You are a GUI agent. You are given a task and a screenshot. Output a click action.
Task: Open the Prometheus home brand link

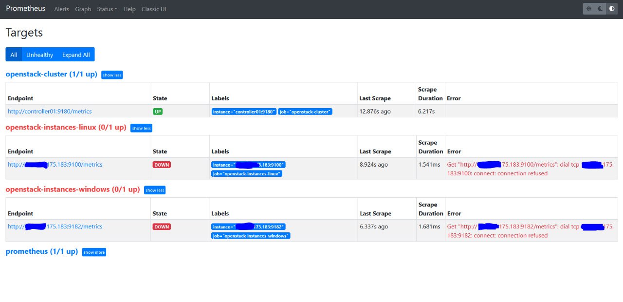(x=26, y=8)
